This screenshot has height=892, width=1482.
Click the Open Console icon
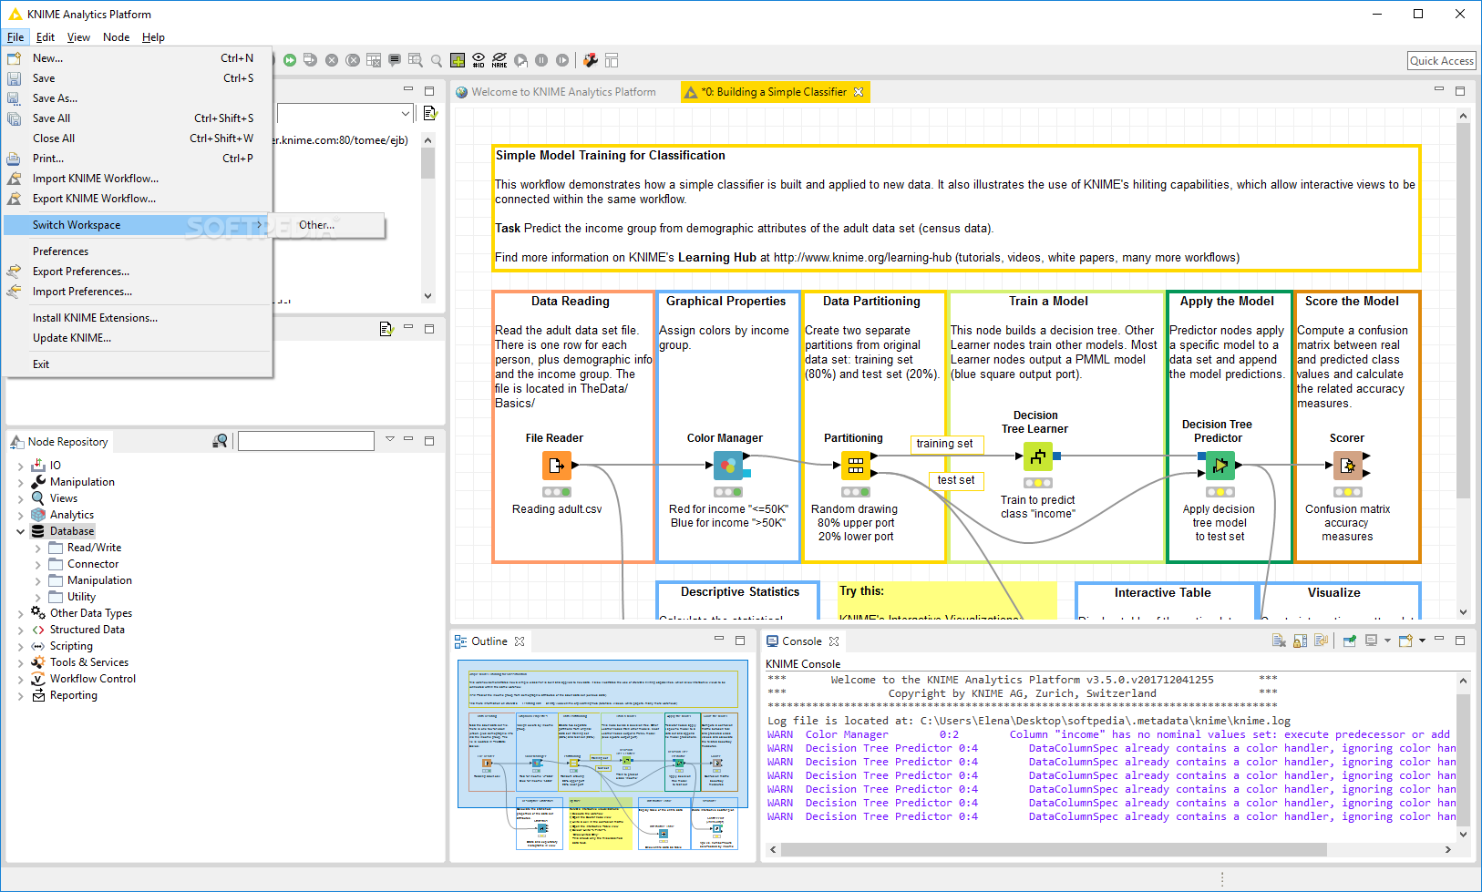coord(1405,641)
